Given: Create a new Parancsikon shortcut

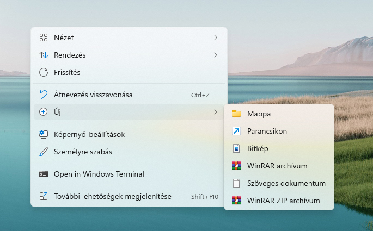Looking at the screenshot, I should click(x=266, y=131).
